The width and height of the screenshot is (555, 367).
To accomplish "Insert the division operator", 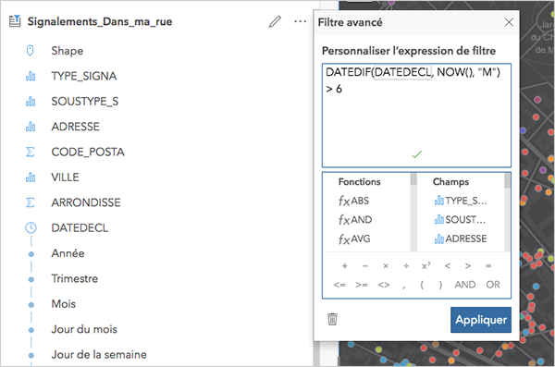I will click(x=406, y=266).
